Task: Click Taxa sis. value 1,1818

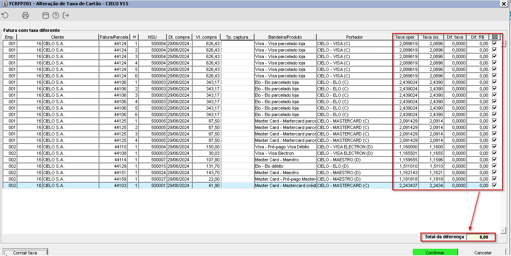Action: point(431,179)
